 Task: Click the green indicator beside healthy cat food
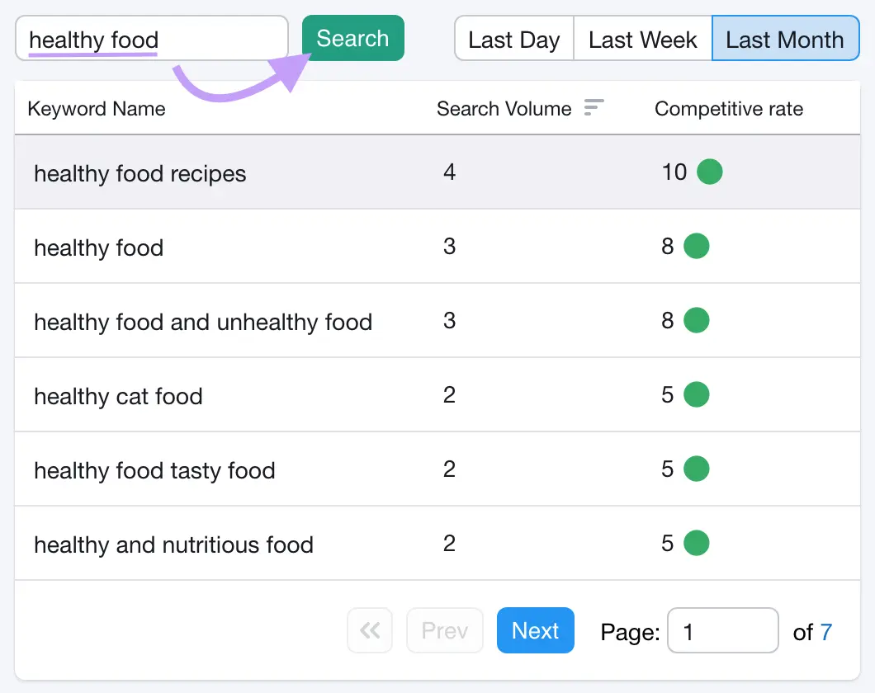tap(696, 394)
